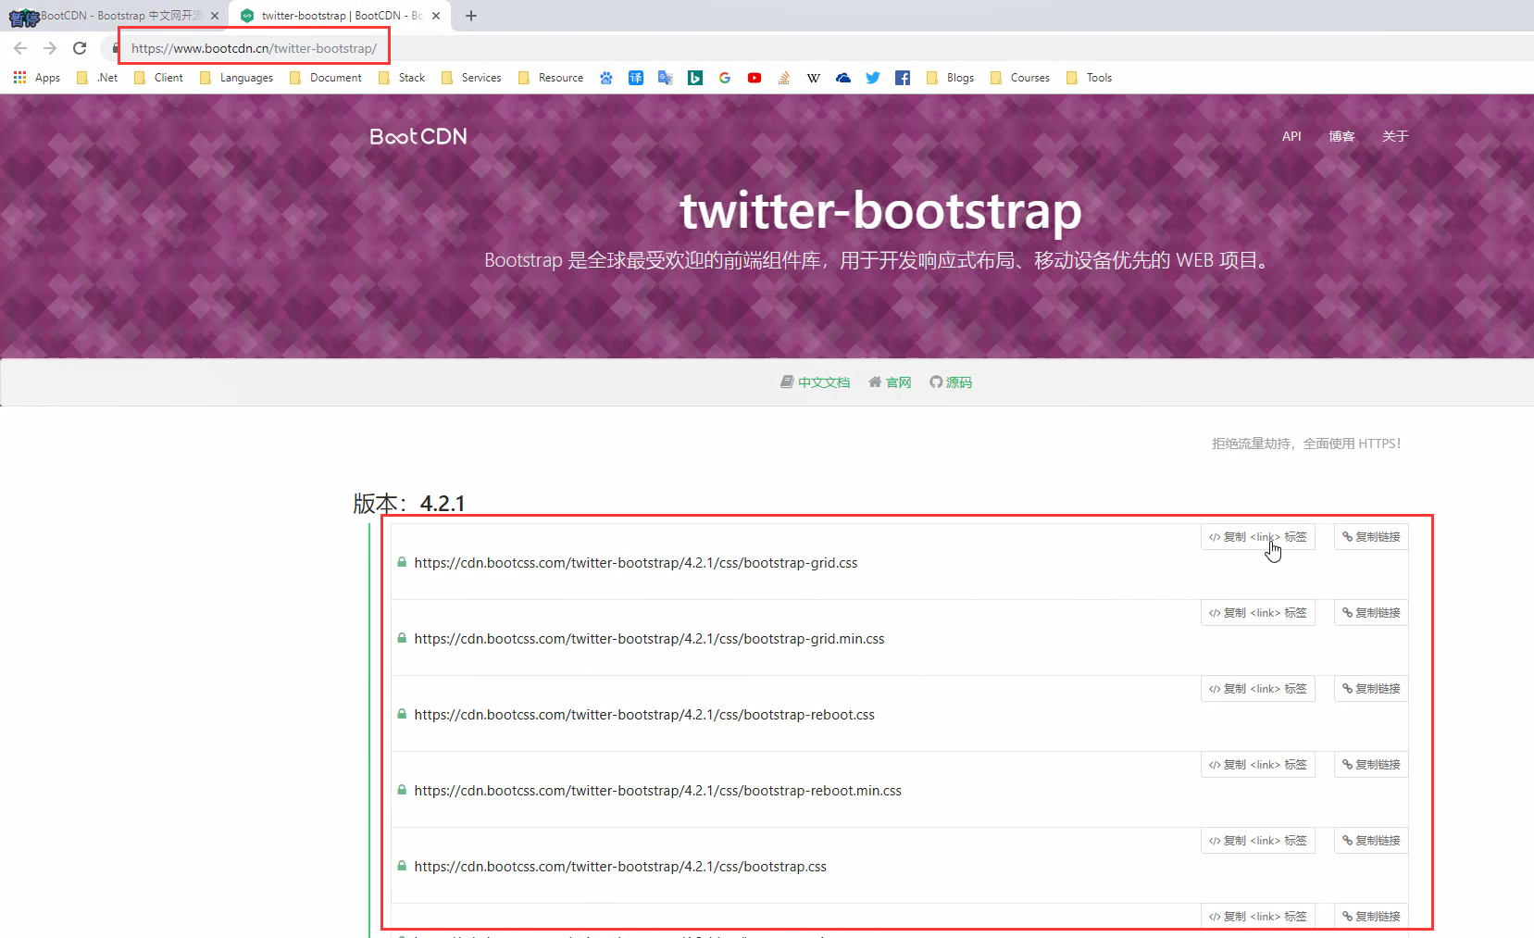Open the Services bookmark folder
1534x938 pixels.
471,78
